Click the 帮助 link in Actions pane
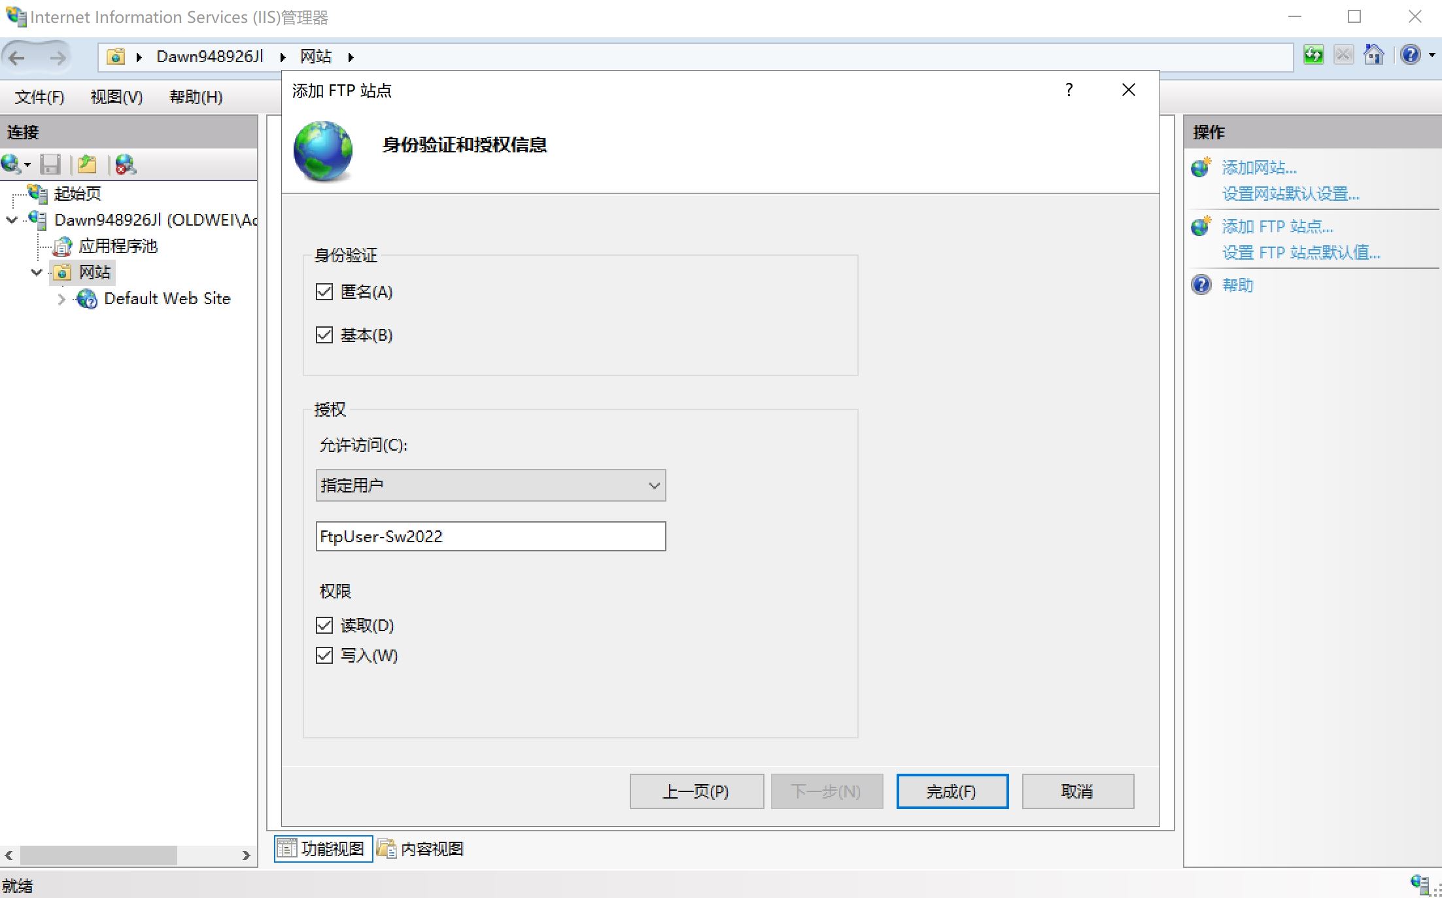This screenshot has height=898, width=1442. coord(1238,285)
